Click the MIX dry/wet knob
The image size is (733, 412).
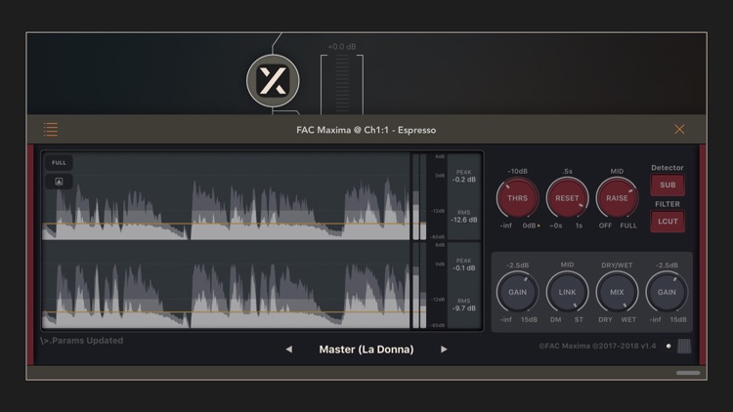[x=617, y=292]
